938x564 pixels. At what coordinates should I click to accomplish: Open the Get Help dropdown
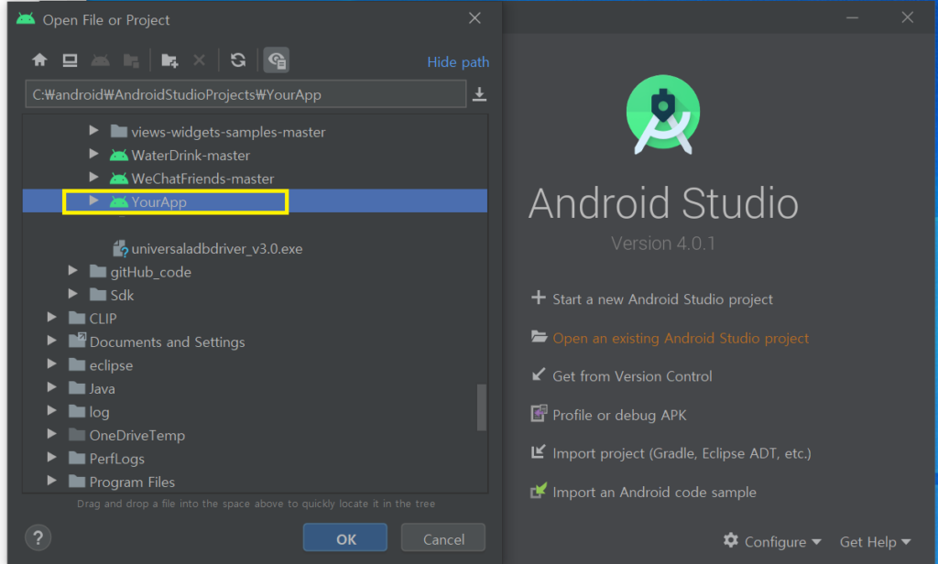pos(875,541)
